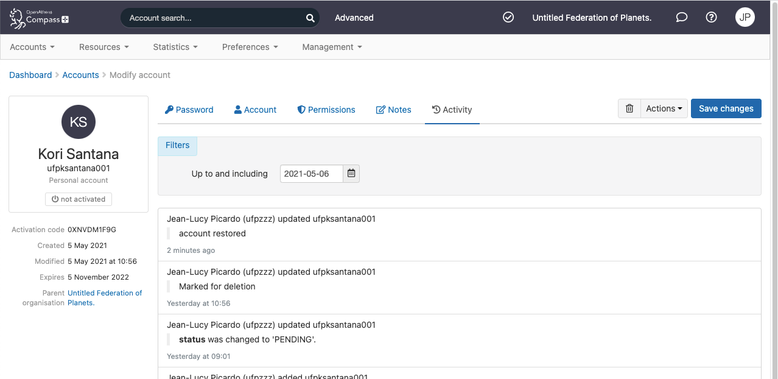This screenshot has height=379, width=778.
Task: Click the date filter input field
Action: tap(311, 173)
